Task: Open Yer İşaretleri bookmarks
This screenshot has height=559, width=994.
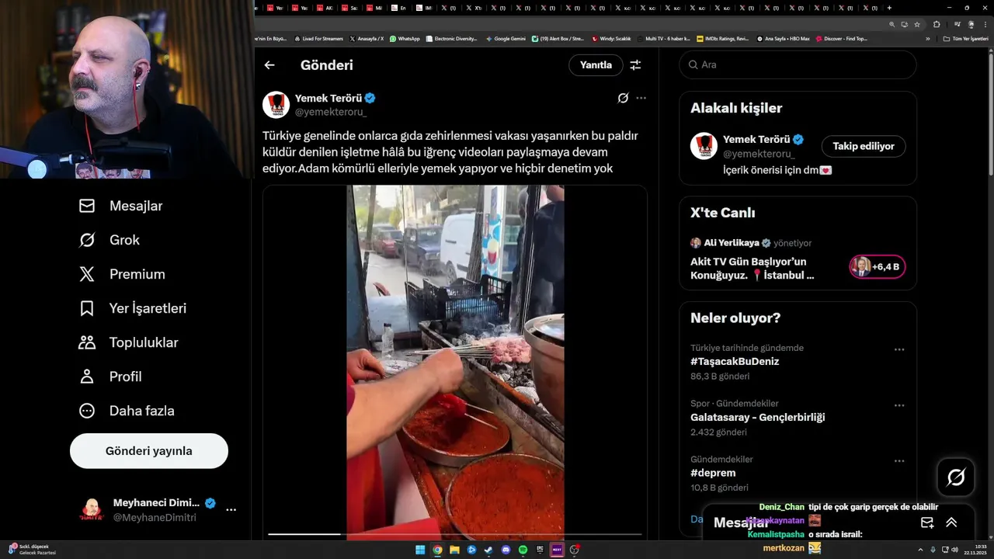Action: [133, 308]
